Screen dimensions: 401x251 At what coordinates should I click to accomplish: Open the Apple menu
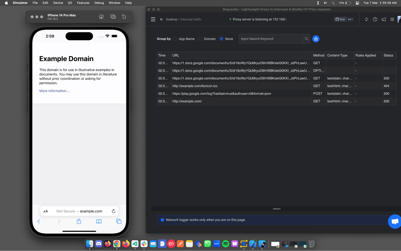6,3
